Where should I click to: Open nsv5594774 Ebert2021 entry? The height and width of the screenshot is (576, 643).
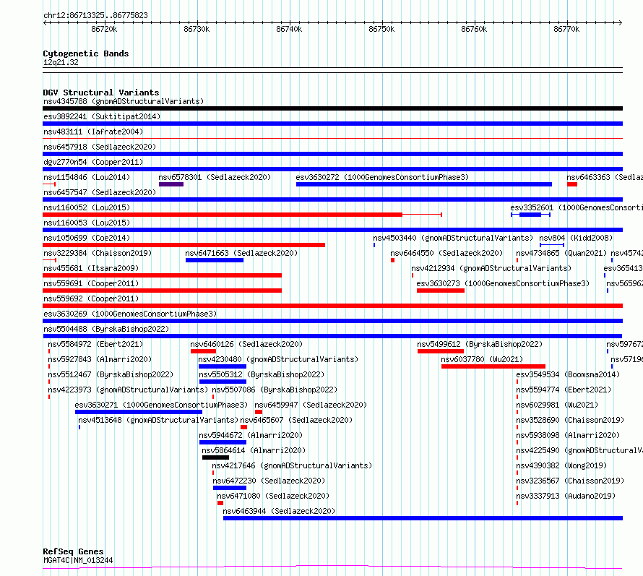pyautogui.click(x=564, y=390)
